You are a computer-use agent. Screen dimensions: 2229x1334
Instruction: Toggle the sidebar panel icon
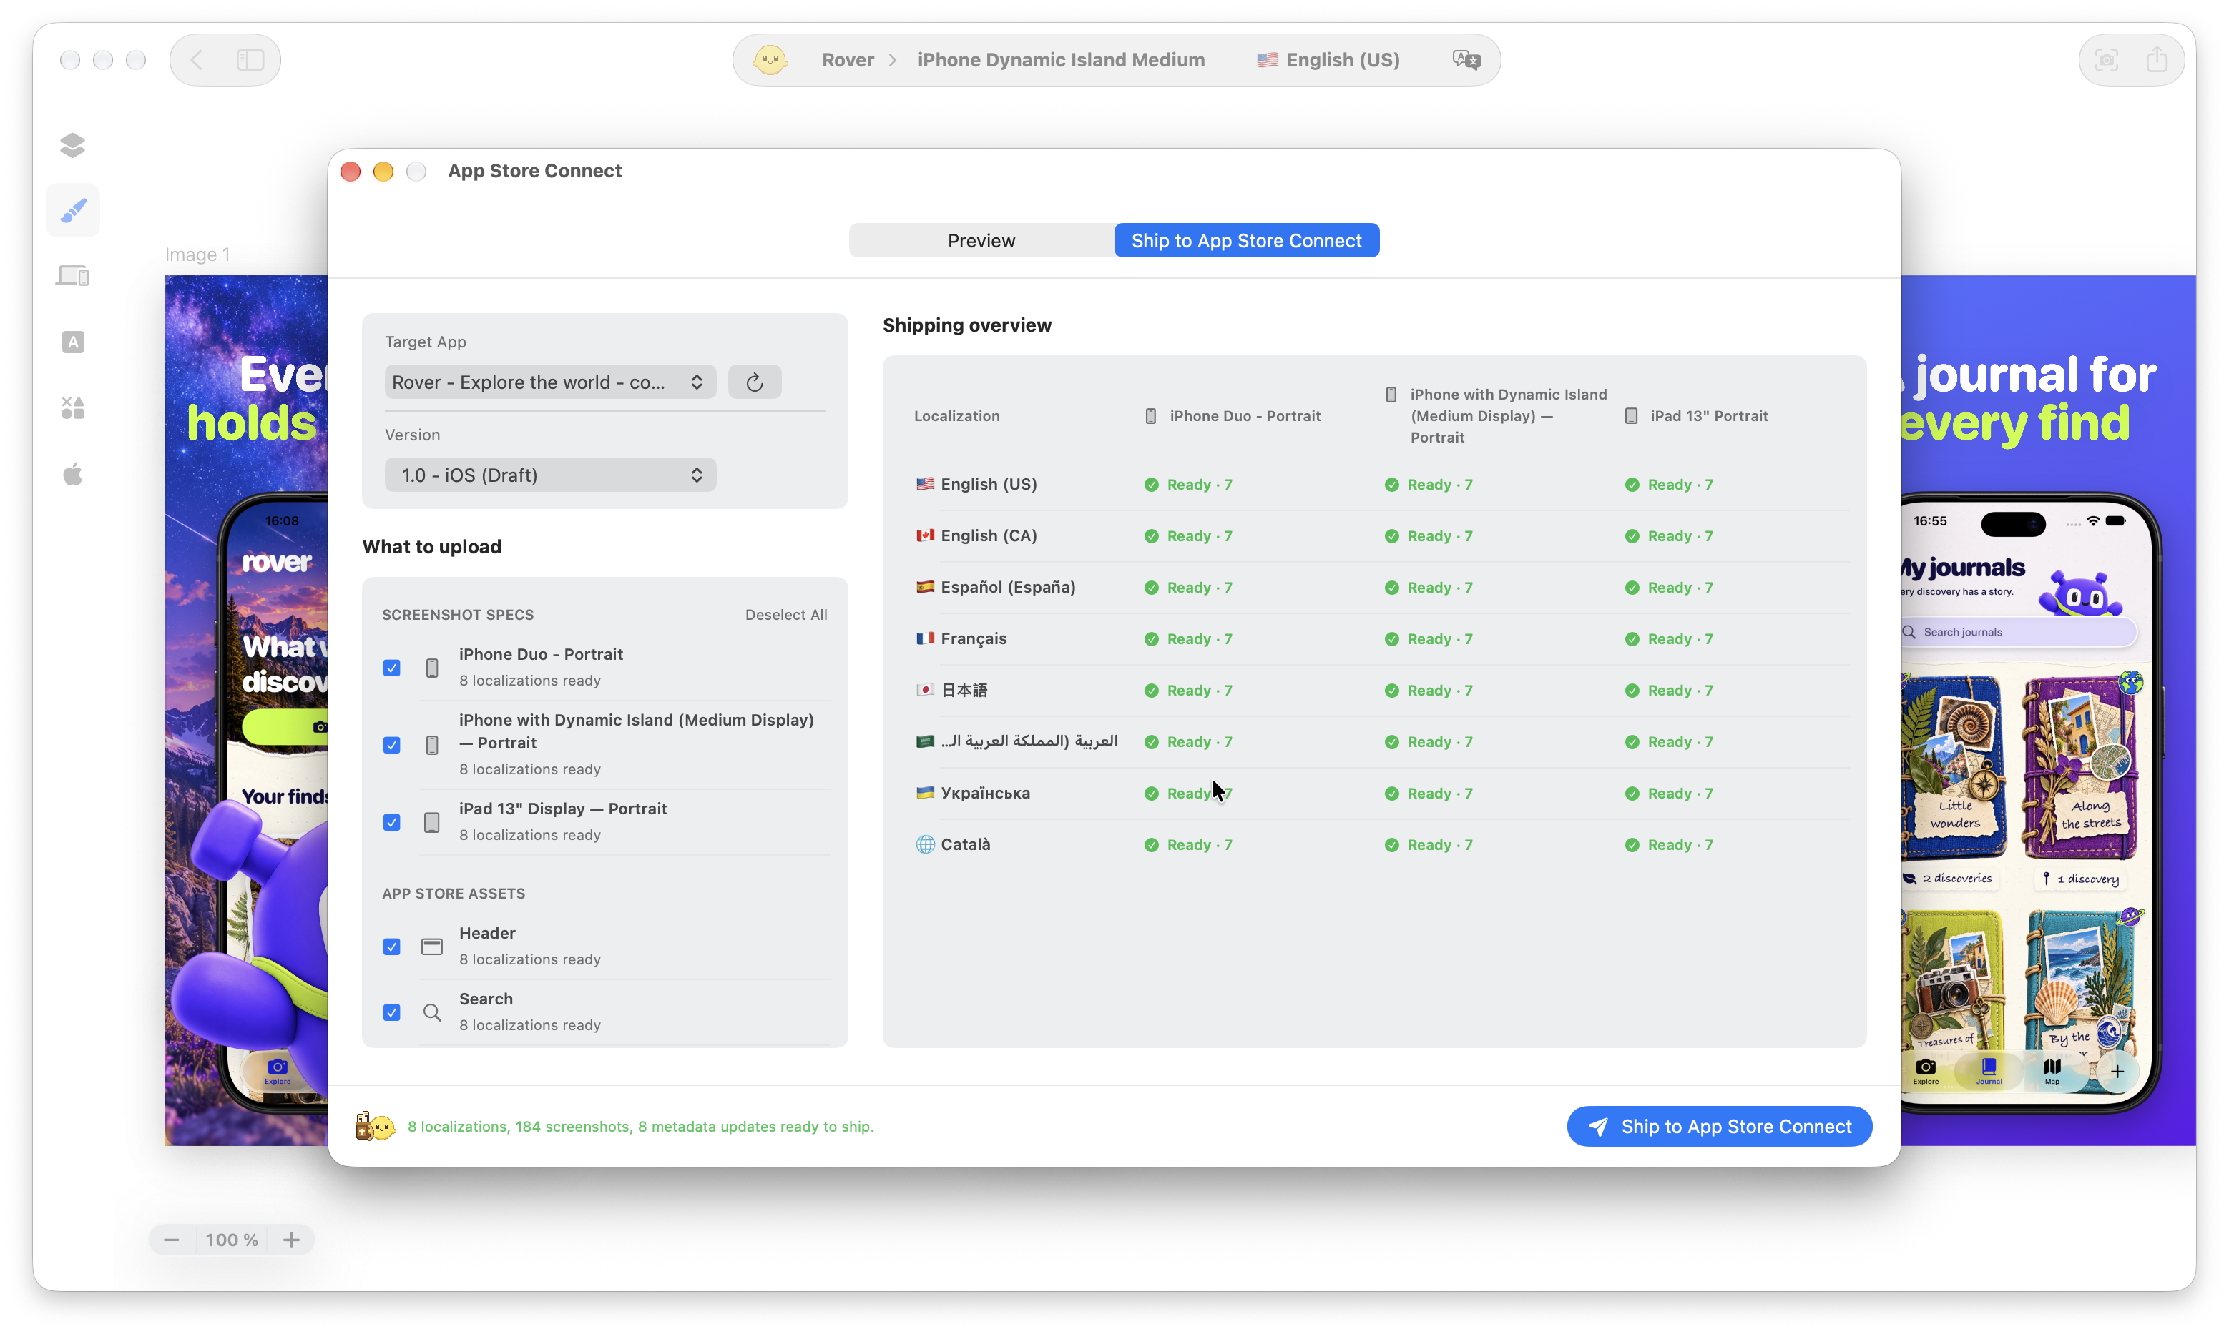tap(250, 60)
